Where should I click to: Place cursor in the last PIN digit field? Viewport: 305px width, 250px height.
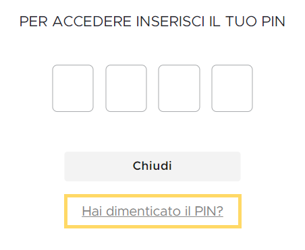pyautogui.click(x=232, y=88)
